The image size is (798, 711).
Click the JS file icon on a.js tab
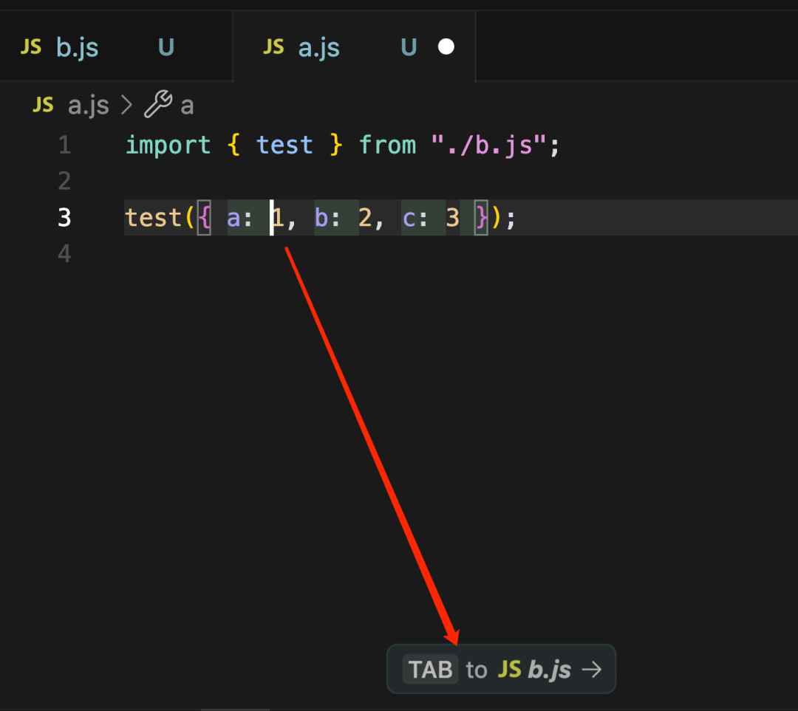pos(273,47)
